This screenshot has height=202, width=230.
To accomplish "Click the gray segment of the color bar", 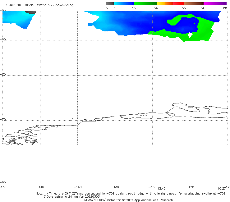I will click(110, 4).
